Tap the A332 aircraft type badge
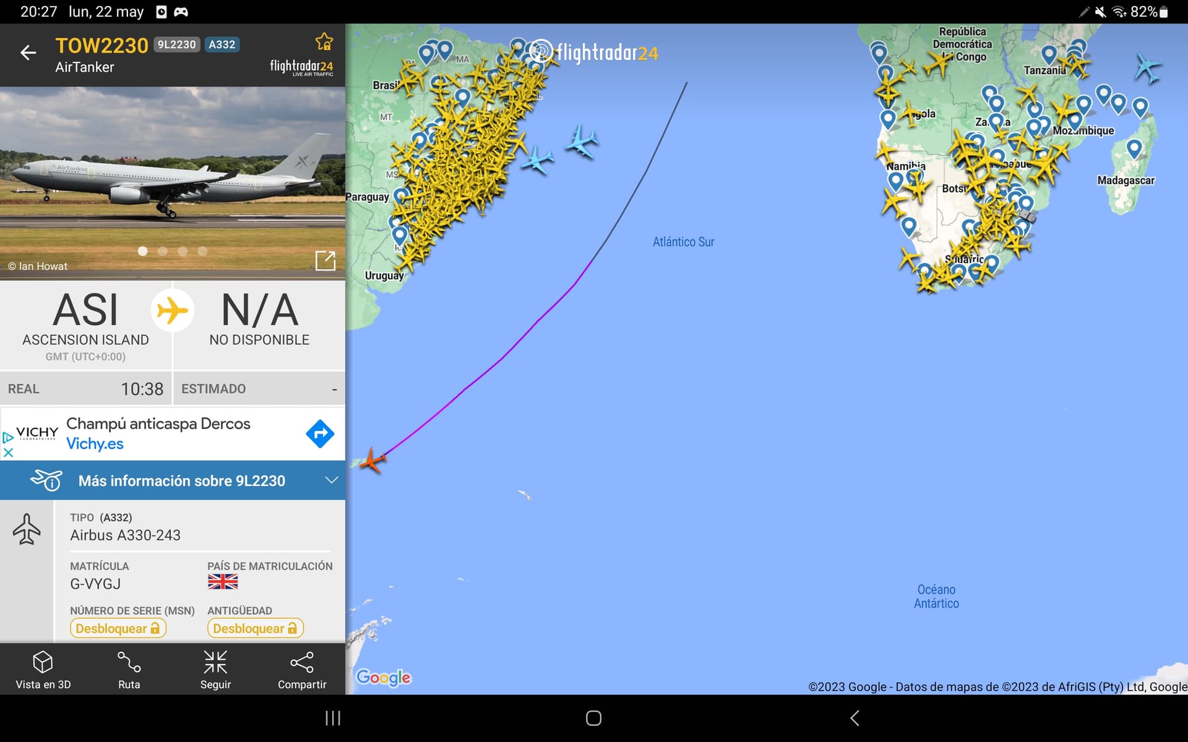1188x742 pixels. pos(222,45)
